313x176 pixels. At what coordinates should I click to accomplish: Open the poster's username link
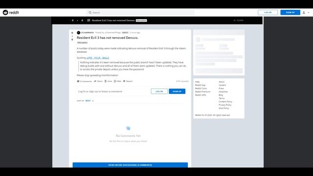(113, 33)
